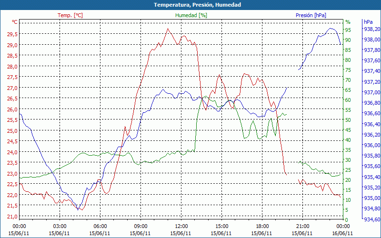
Task: Click the '90' humidity axis value
Action: (x=348, y=40)
